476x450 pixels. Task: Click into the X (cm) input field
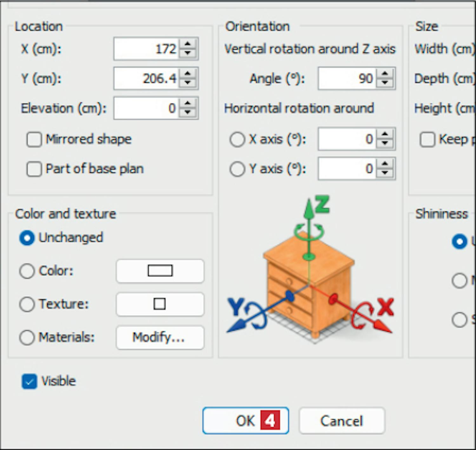[146, 49]
